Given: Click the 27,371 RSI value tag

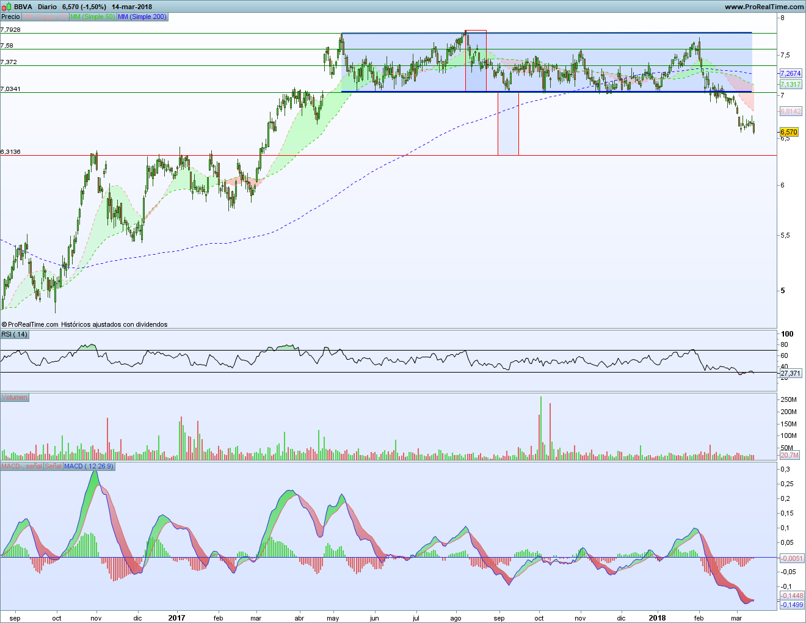Looking at the screenshot, I should [x=790, y=373].
